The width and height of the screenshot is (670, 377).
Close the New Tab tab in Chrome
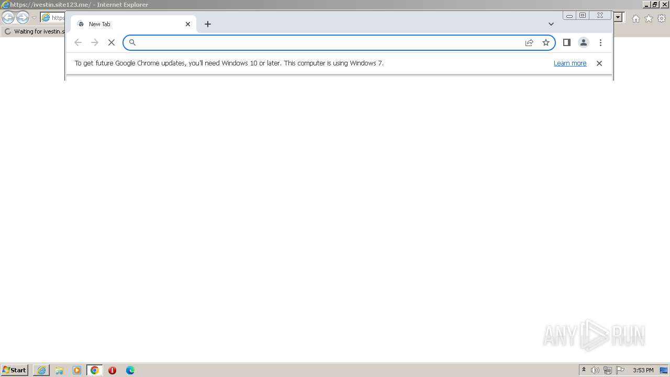188,24
